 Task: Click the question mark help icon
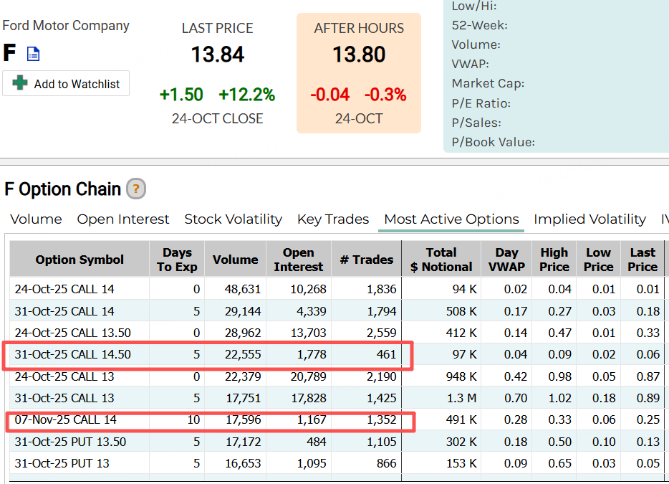click(136, 189)
